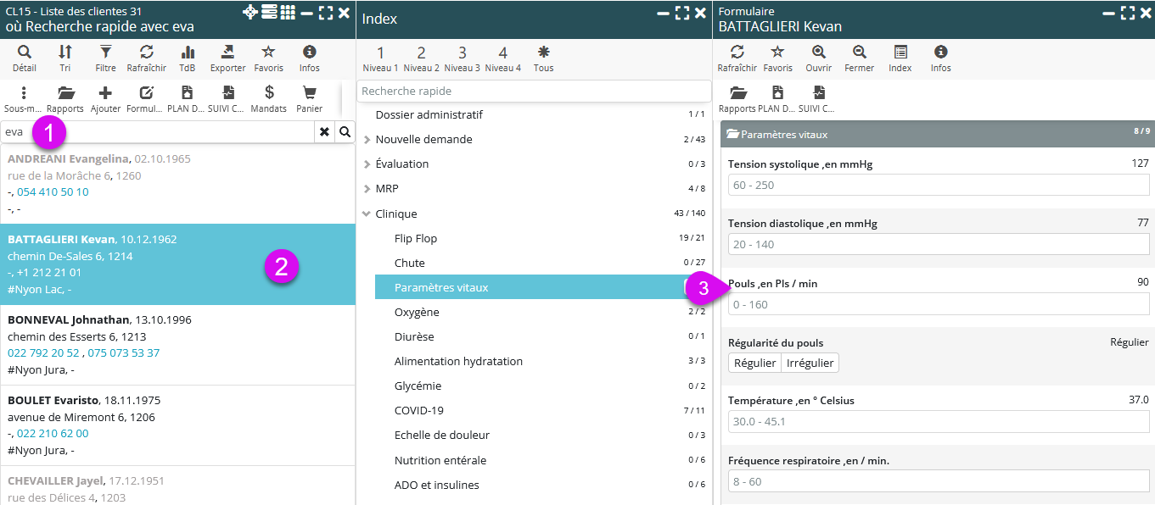Call phone number 054 410 50 10

coord(53,192)
